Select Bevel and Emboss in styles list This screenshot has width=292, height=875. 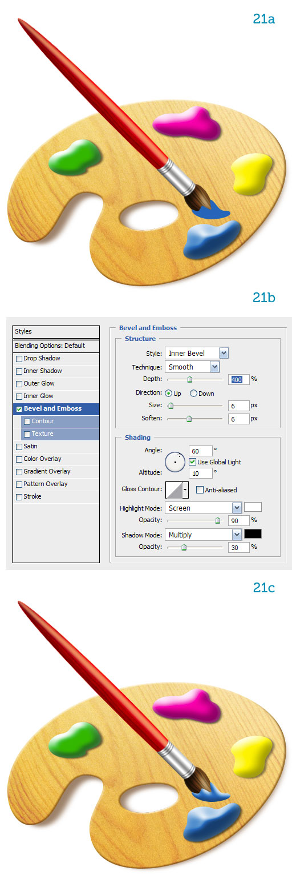tap(56, 408)
